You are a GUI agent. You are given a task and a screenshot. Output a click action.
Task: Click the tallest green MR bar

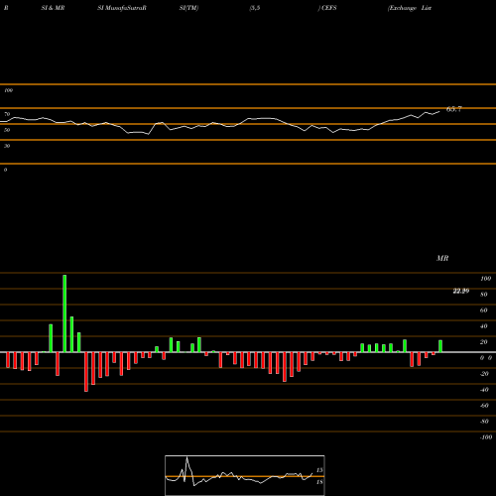[64, 313]
